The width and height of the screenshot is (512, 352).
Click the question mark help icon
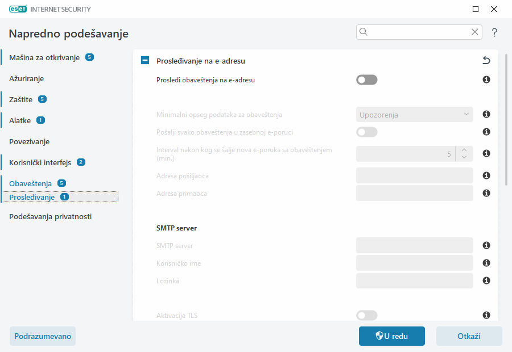point(494,32)
